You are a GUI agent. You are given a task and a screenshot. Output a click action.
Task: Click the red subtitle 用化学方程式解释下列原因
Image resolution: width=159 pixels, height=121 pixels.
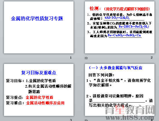pyautogui.click(x=127, y=9)
